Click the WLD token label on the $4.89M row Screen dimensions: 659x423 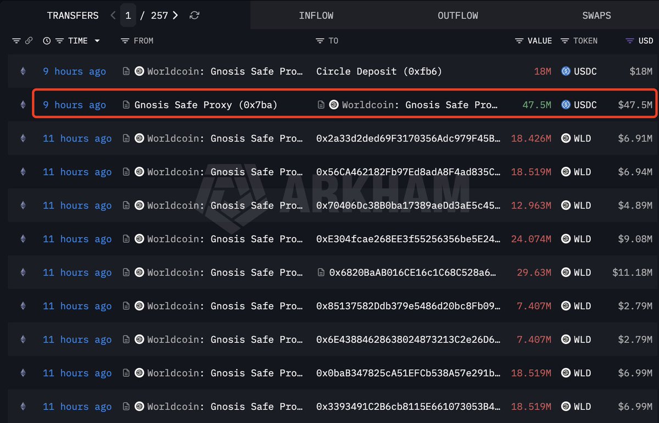pyautogui.click(x=583, y=205)
